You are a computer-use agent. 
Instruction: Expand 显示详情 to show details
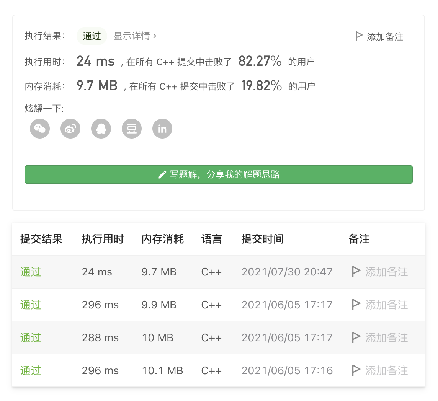132,36
